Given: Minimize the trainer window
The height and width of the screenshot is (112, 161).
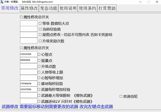Looking at the screenshot, I should pyautogui.click(x=140, y=2).
